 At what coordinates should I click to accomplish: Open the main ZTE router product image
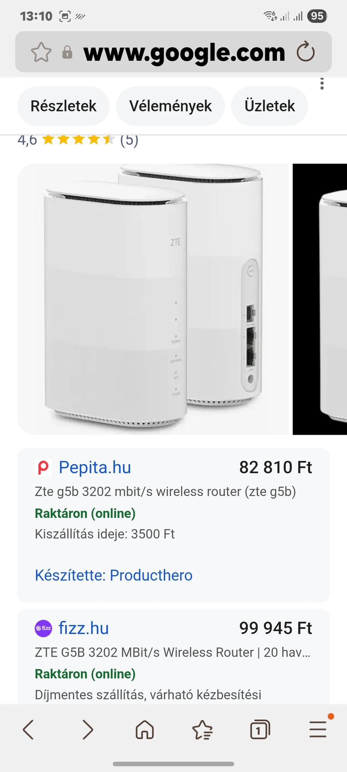(153, 299)
